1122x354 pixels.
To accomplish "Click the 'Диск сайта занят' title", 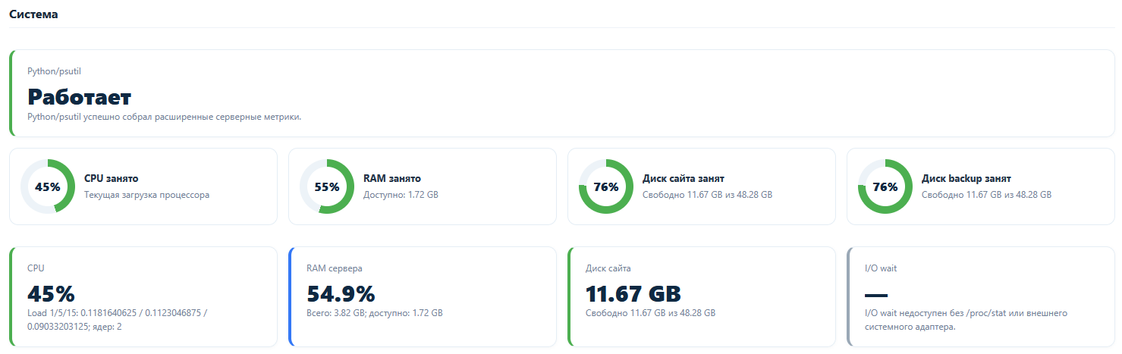I will 684,179.
